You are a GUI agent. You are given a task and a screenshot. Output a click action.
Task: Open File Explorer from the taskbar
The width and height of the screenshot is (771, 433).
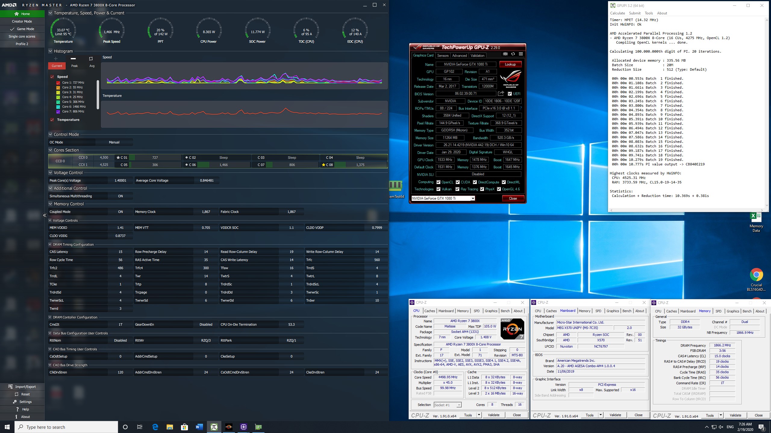(x=170, y=427)
